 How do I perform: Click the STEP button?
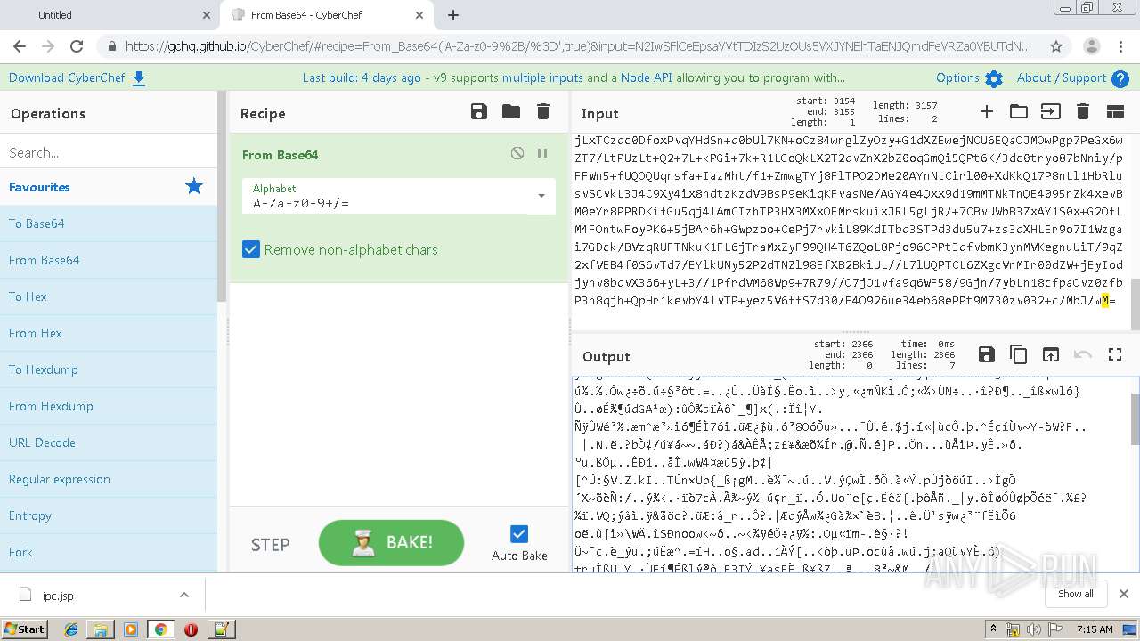point(270,544)
